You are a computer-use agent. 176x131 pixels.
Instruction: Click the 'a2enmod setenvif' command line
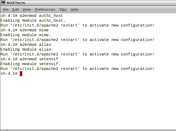click(x=29, y=59)
